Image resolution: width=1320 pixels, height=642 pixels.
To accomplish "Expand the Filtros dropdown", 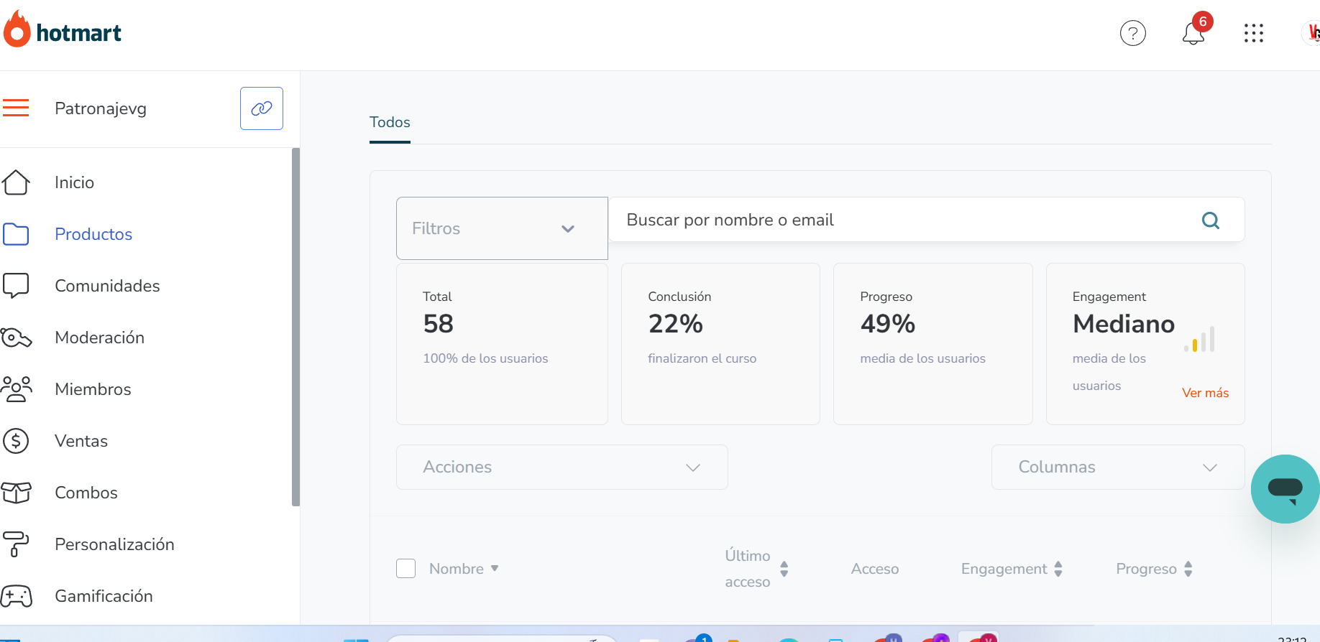I will coord(502,228).
